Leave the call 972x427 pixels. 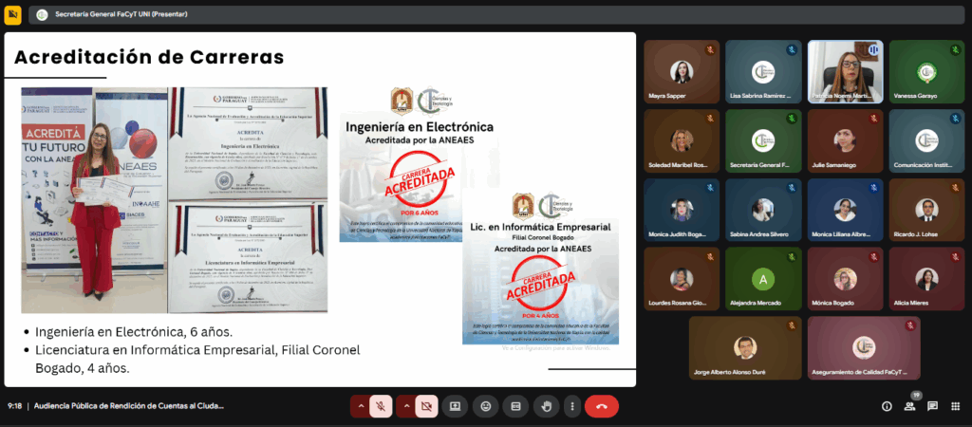click(x=602, y=406)
